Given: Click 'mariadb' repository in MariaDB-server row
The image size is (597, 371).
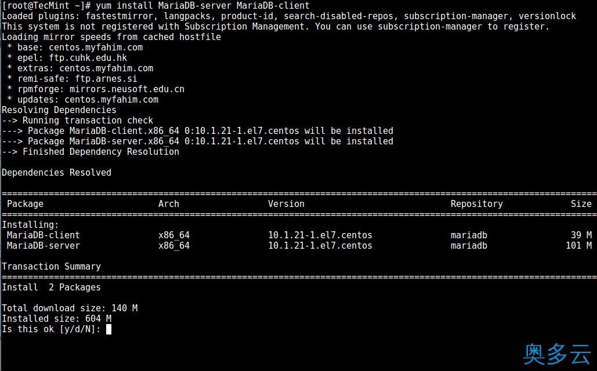Looking at the screenshot, I should [x=469, y=246].
